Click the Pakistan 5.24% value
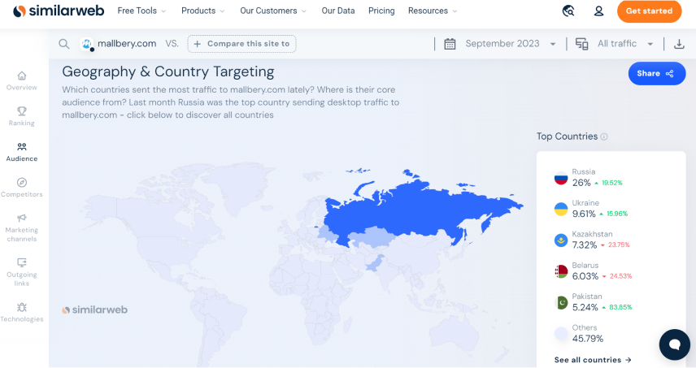 (x=585, y=308)
